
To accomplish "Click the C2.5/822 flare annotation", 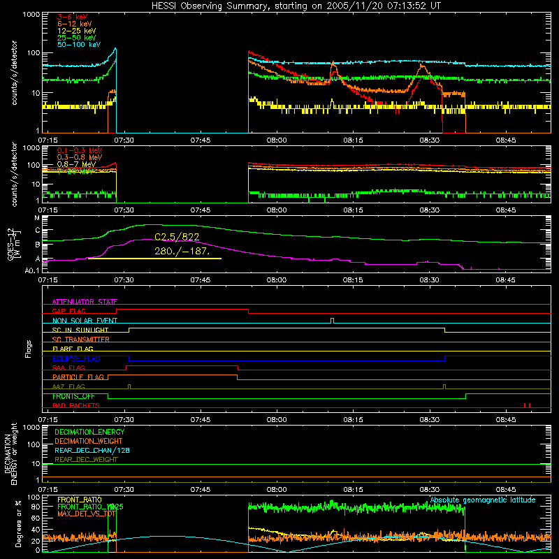I will tap(177, 237).
